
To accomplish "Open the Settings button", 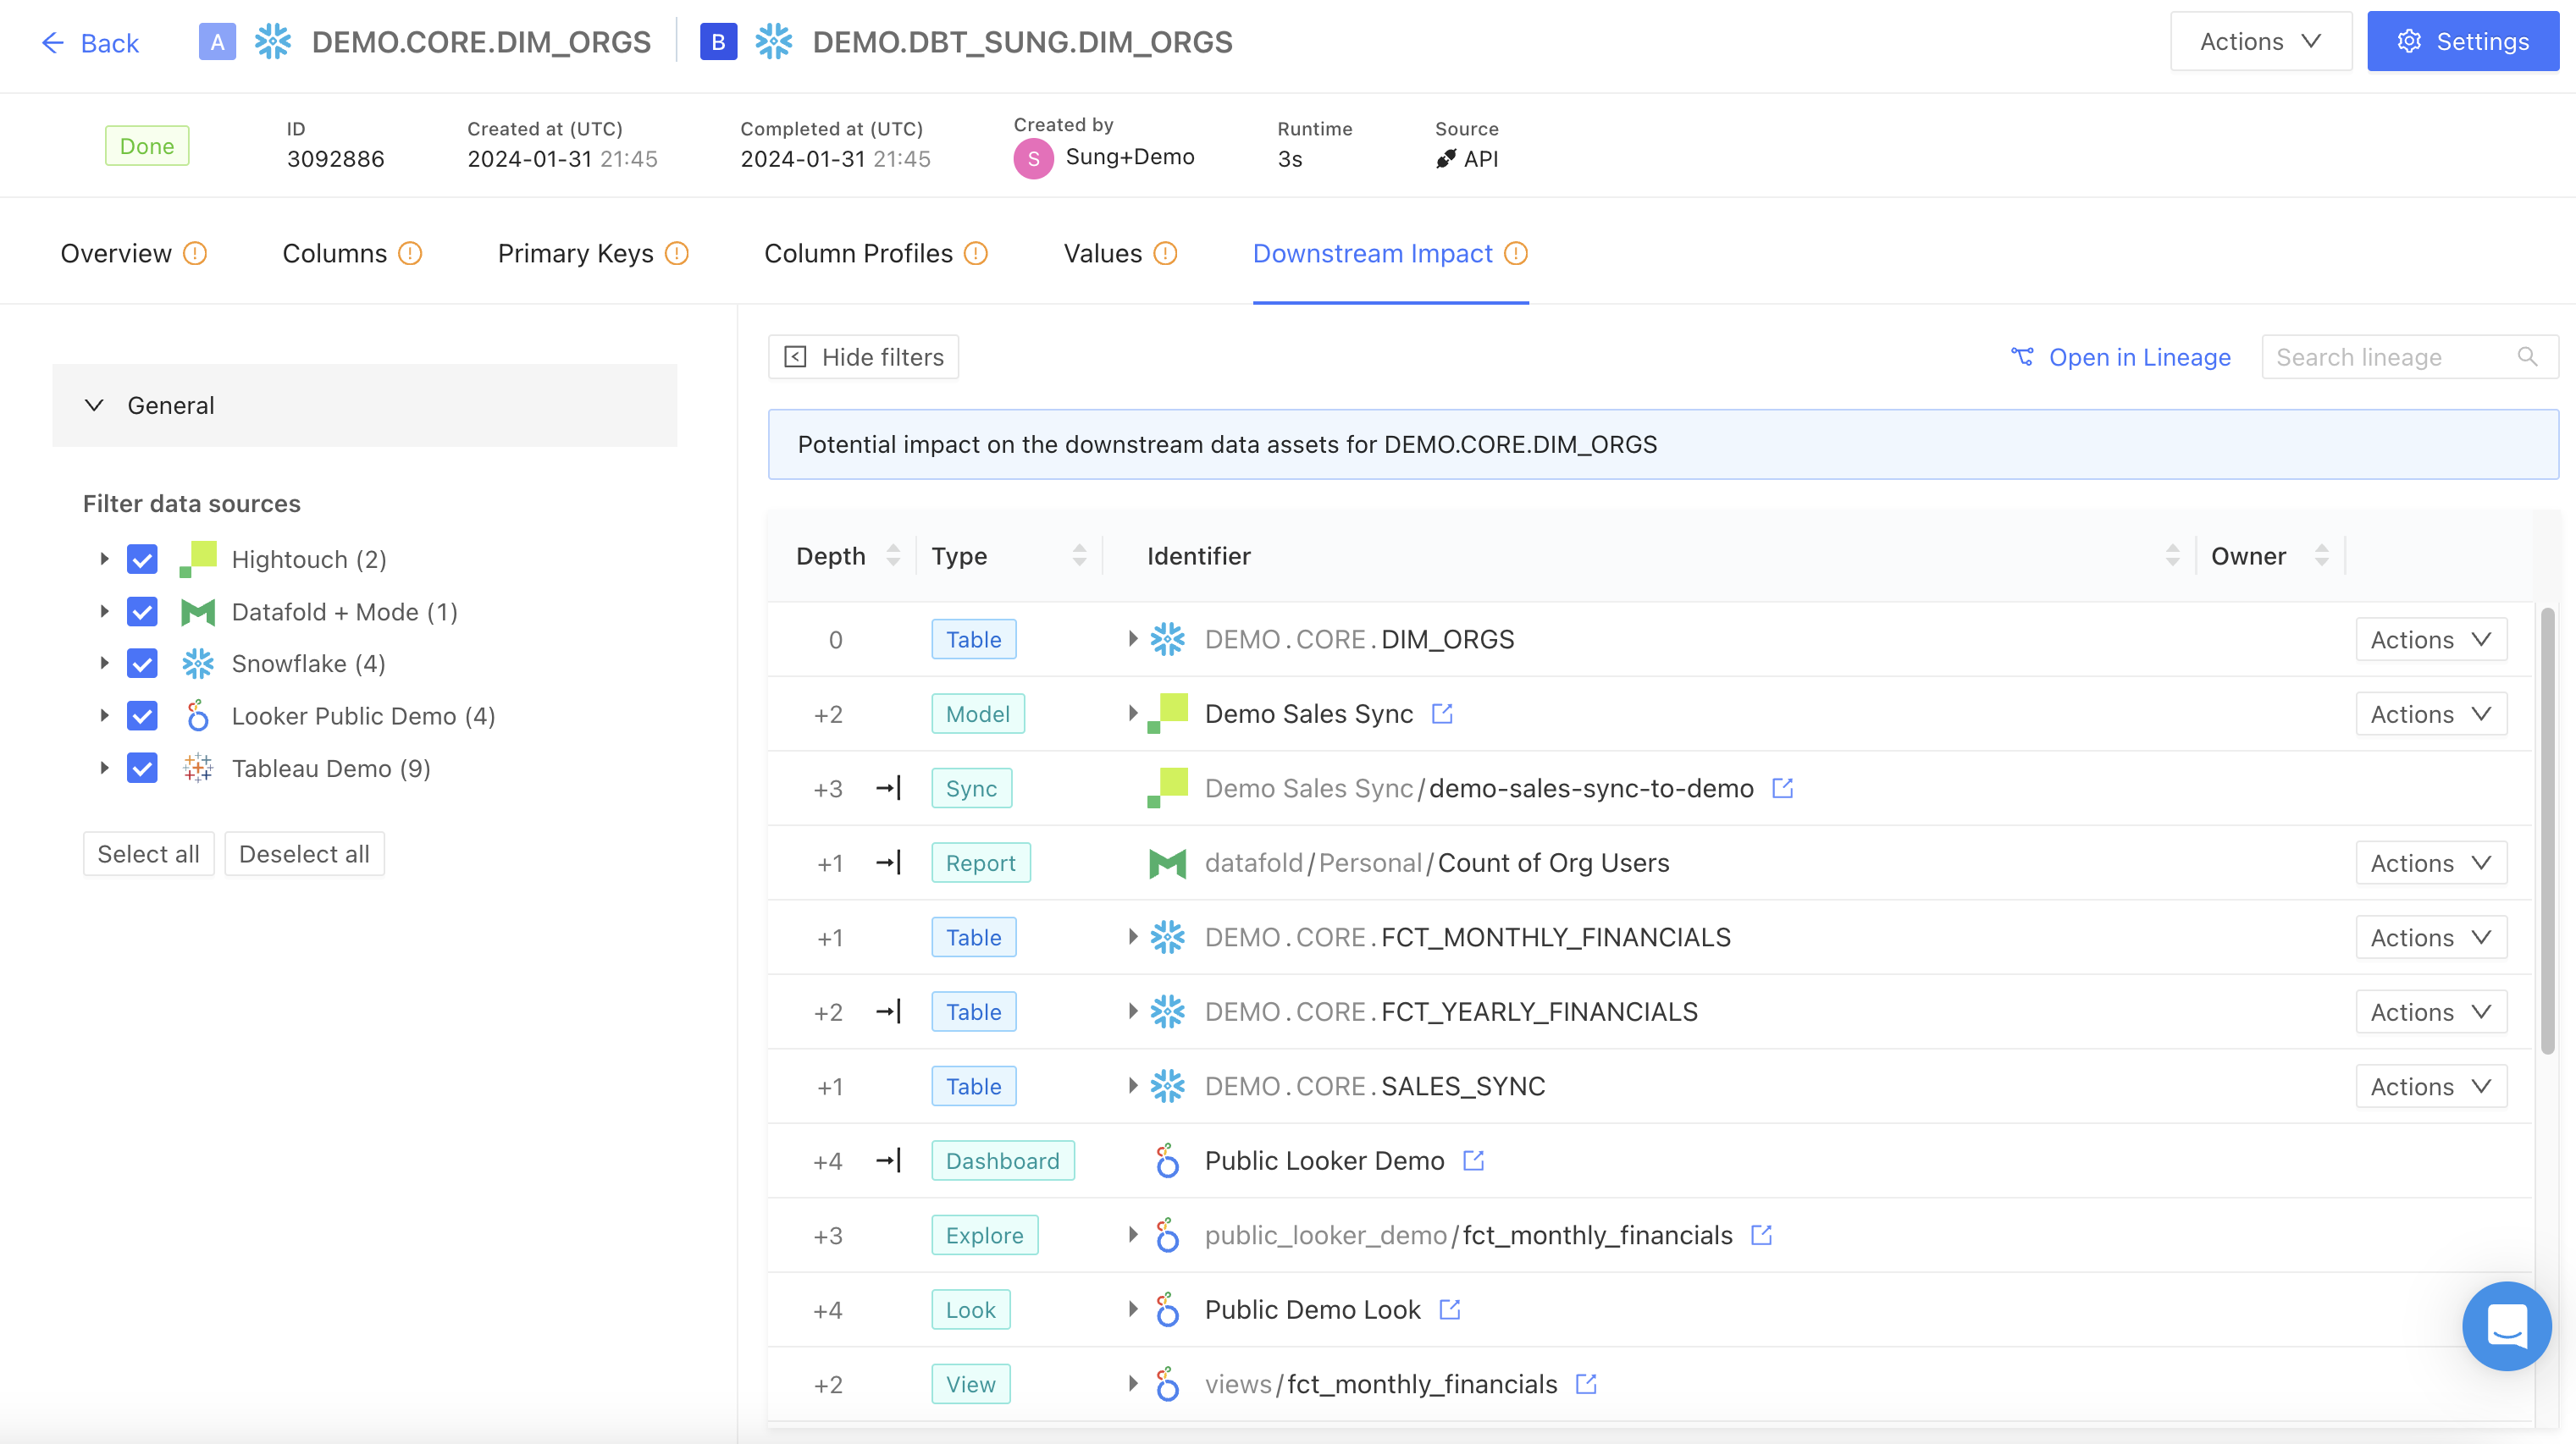I will [x=2463, y=42].
